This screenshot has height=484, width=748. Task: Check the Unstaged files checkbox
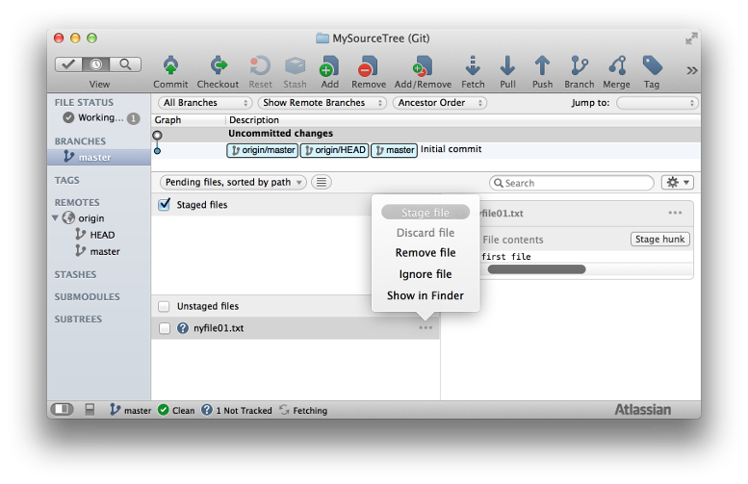(x=164, y=306)
